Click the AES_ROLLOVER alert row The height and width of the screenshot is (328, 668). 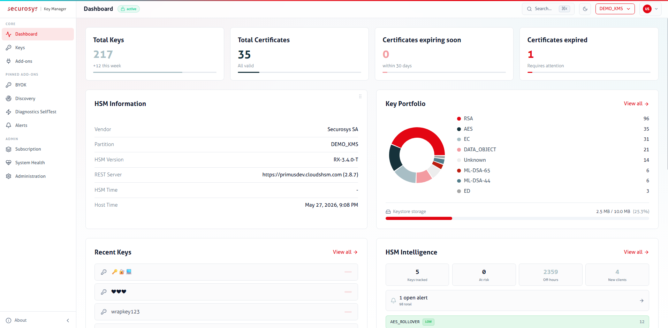[x=517, y=322]
